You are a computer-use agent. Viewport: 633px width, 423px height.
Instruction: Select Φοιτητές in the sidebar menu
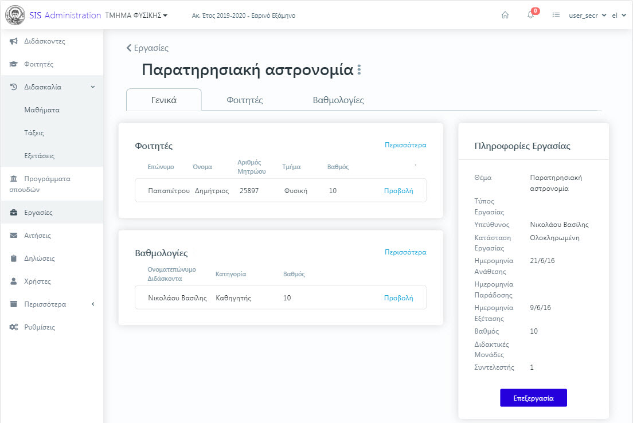[x=38, y=64]
